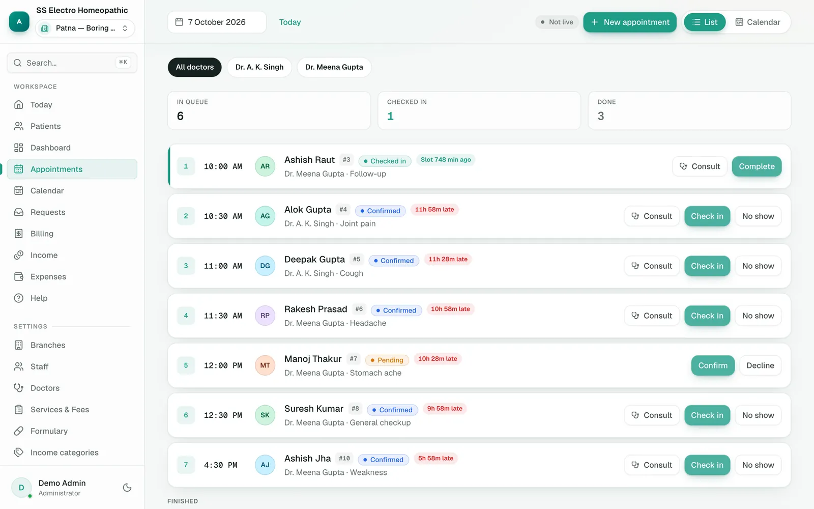
Task: Switch to Calendar view toggle
Action: pyautogui.click(x=758, y=22)
